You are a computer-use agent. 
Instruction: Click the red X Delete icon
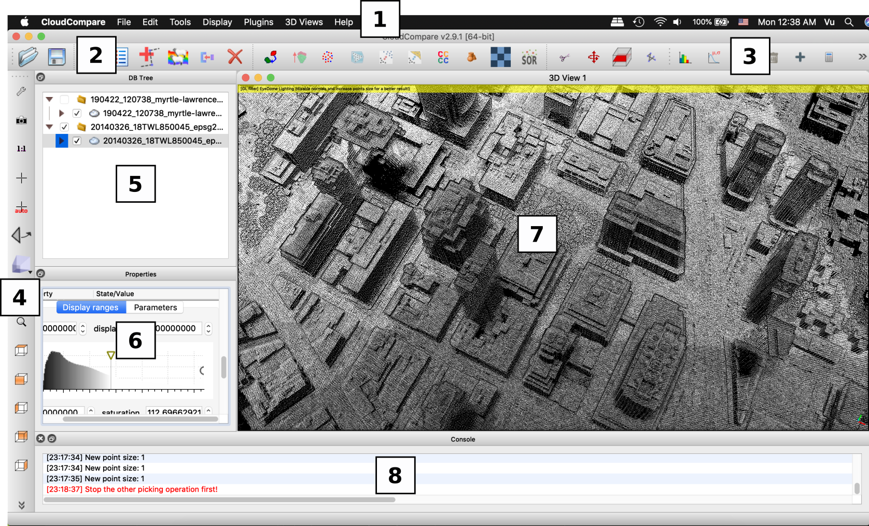point(235,57)
